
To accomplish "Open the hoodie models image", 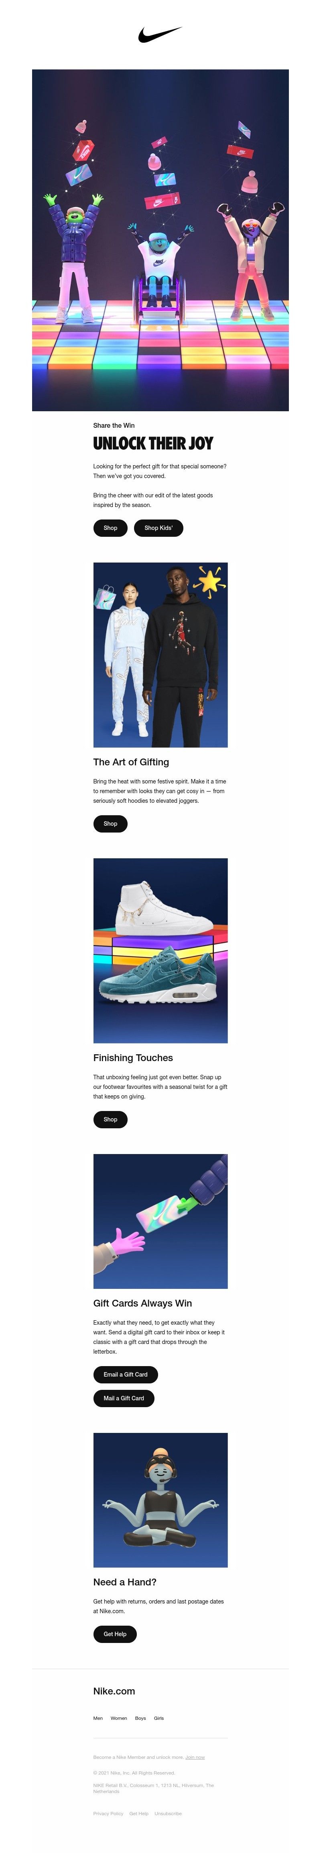I will (160, 655).
